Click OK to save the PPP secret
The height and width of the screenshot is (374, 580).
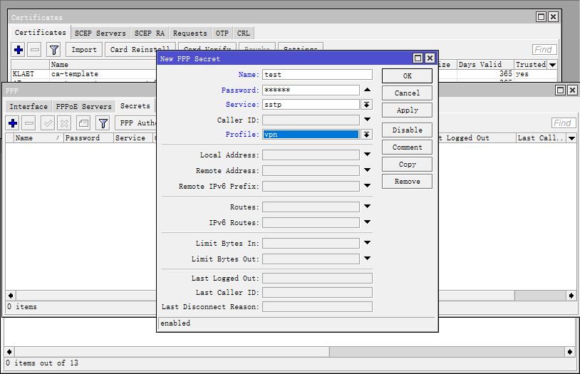pyautogui.click(x=407, y=76)
